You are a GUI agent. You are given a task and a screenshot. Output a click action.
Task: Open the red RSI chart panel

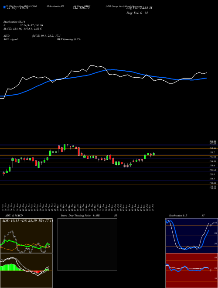tap(191, 271)
